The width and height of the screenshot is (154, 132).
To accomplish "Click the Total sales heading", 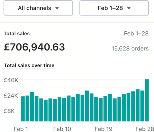I will click(17, 34).
